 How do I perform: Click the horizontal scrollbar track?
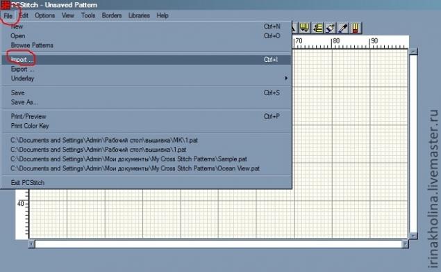pos(218,243)
